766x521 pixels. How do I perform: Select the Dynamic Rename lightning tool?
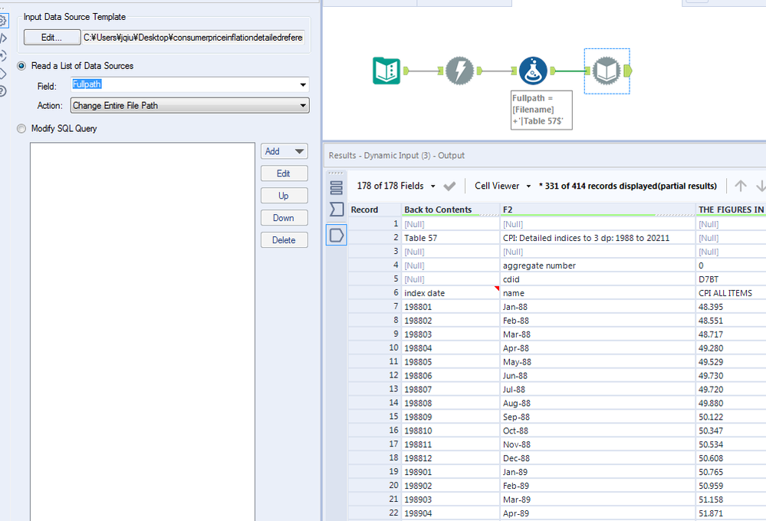pyautogui.click(x=459, y=71)
